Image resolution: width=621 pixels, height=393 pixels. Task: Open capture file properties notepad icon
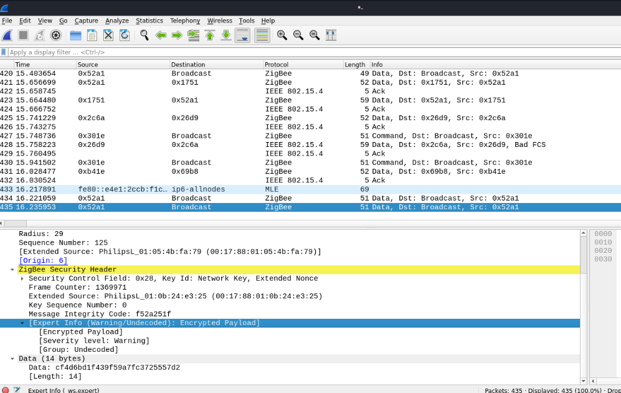pos(17,391)
